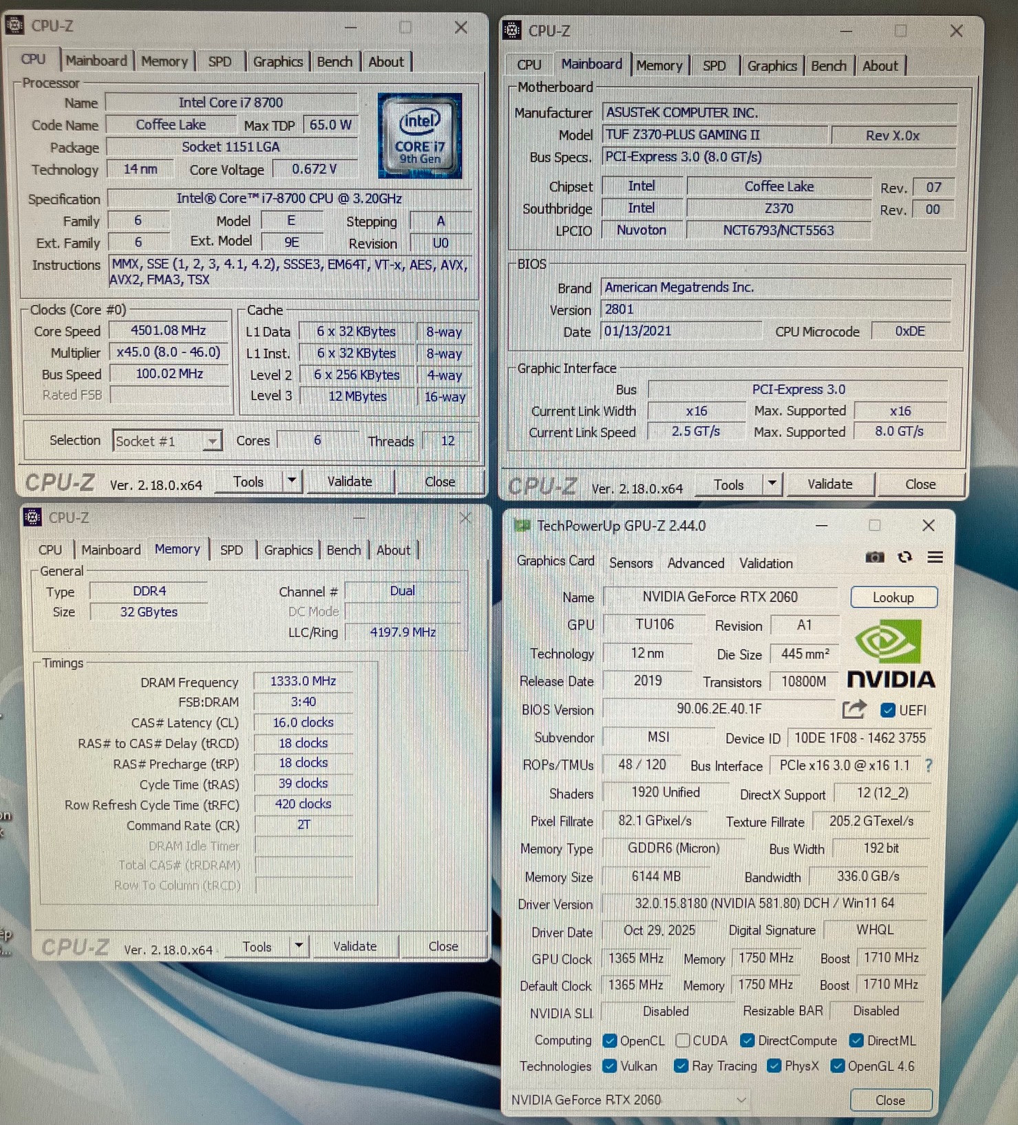Switch to SPD tab in top-left CPU-Z

pyautogui.click(x=220, y=61)
